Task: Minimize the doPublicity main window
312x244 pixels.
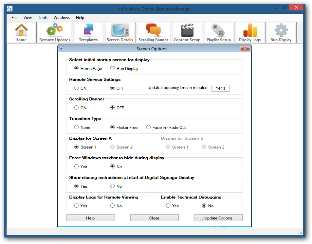Action: 277,8
